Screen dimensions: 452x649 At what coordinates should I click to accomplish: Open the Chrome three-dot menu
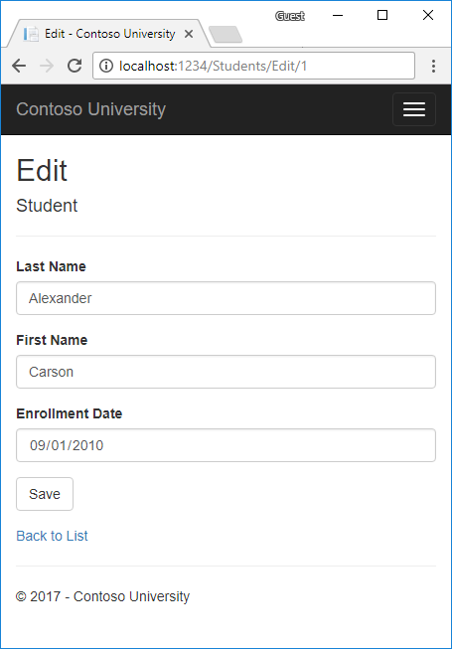(x=433, y=66)
